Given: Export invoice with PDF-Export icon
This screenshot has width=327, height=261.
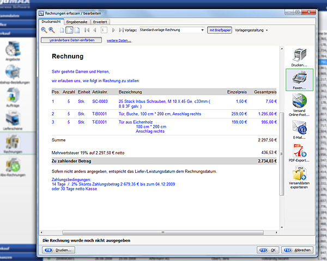Looking at the screenshot, I should 299,153.
